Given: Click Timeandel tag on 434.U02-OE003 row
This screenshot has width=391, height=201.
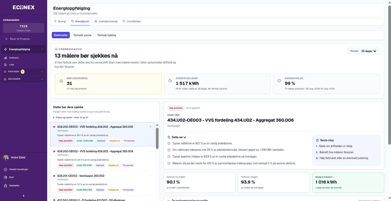Looking at the screenshot, I should click(x=129, y=141).
